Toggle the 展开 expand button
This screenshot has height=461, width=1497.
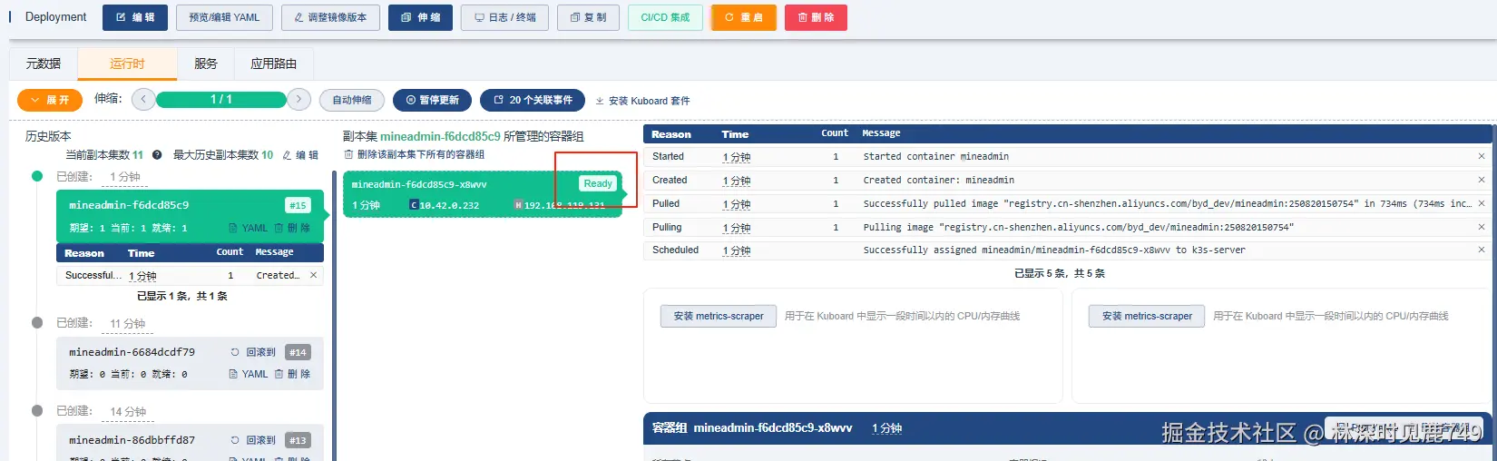coord(50,100)
